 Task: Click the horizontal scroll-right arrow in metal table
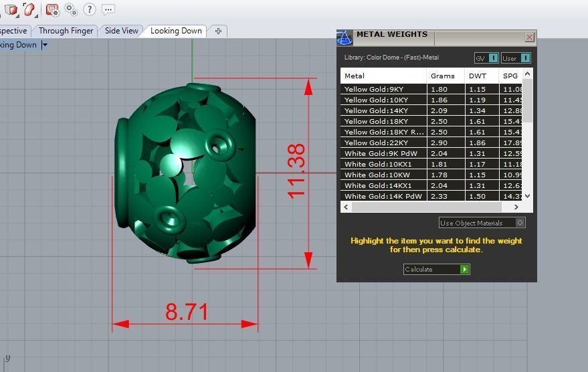(x=516, y=207)
